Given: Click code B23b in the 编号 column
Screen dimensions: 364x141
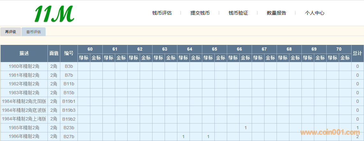Looking at the screenshot, I should pyautogui.click(x=69, y=128).
